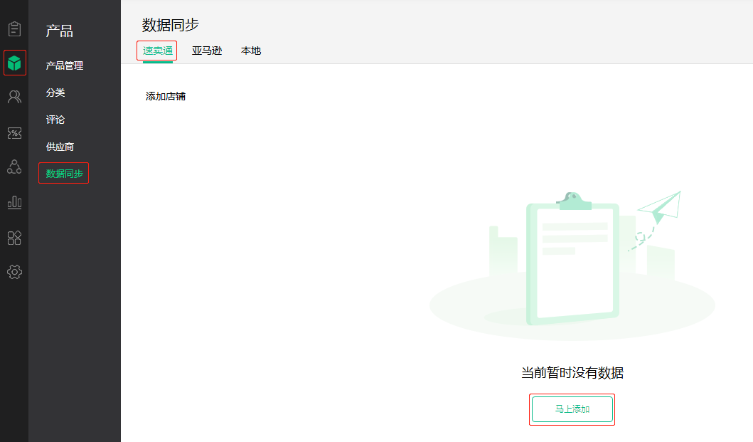Switch to the 本地 tab
This screenshot has width=753, height=442.
[x=251, y=51]
